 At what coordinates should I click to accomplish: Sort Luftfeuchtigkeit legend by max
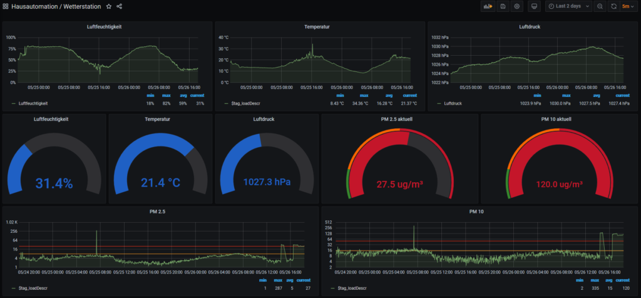point(166,96)
